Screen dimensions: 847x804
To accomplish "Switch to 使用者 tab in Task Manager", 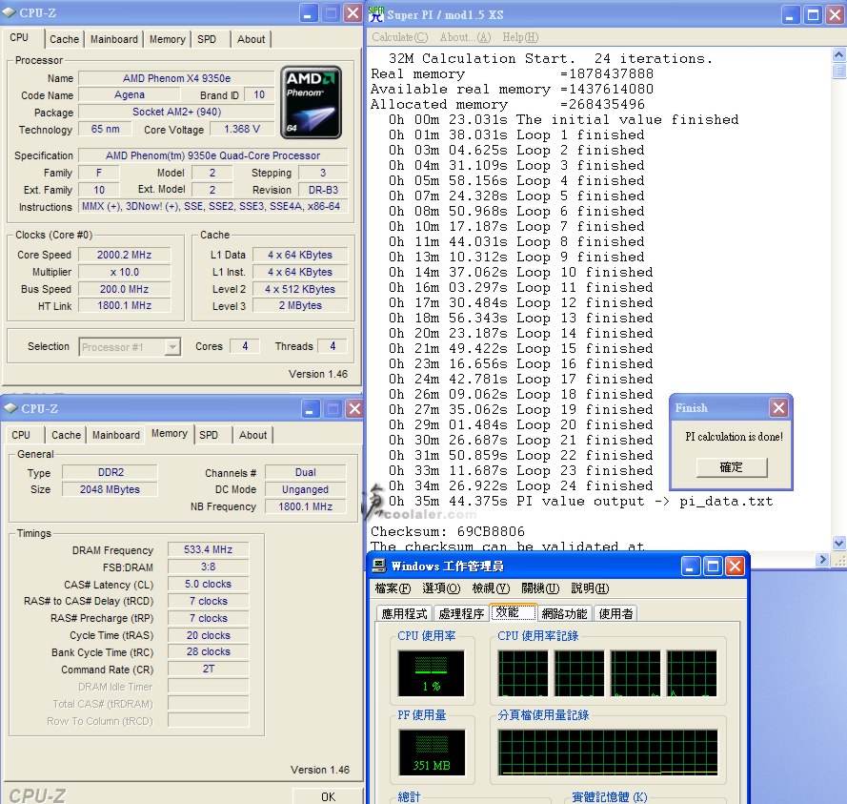I will (615, 613).
